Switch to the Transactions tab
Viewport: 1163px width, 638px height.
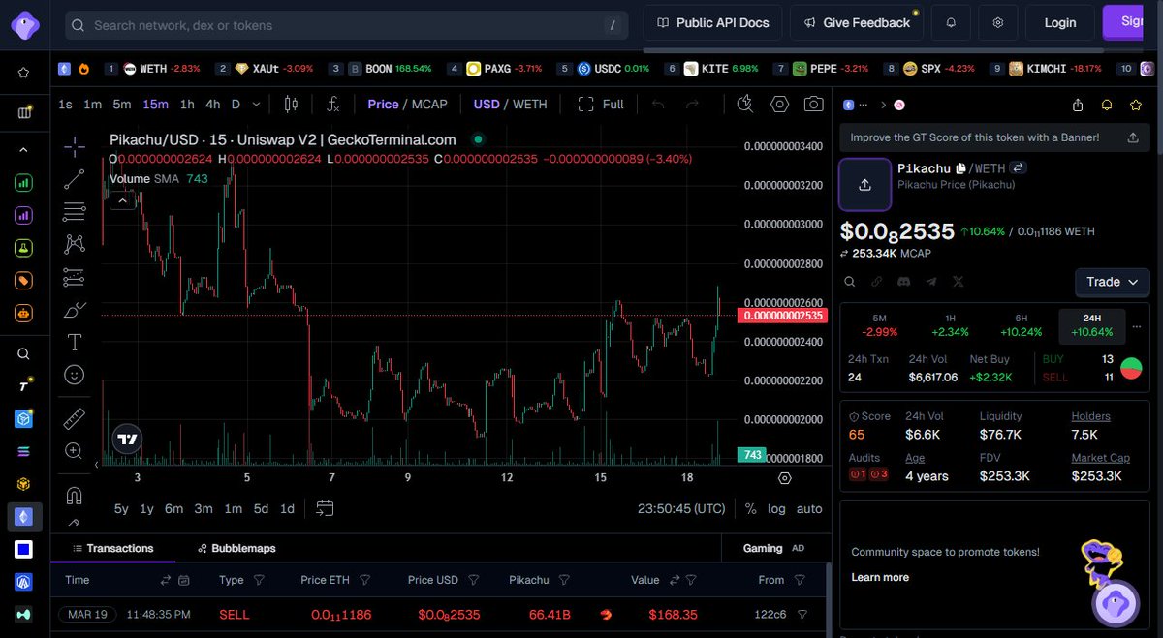[111, 548]
